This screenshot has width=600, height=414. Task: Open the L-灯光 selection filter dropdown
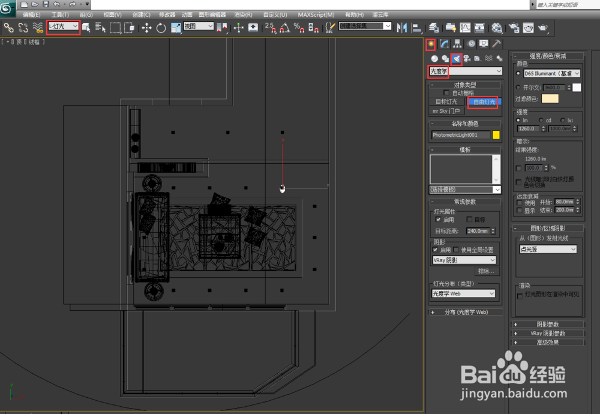pos(63,26)
